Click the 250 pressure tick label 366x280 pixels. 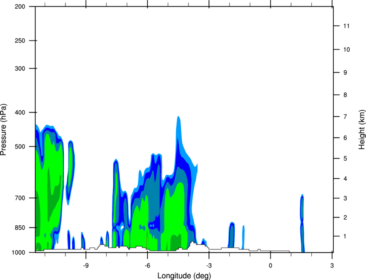(x=20, y=40)
